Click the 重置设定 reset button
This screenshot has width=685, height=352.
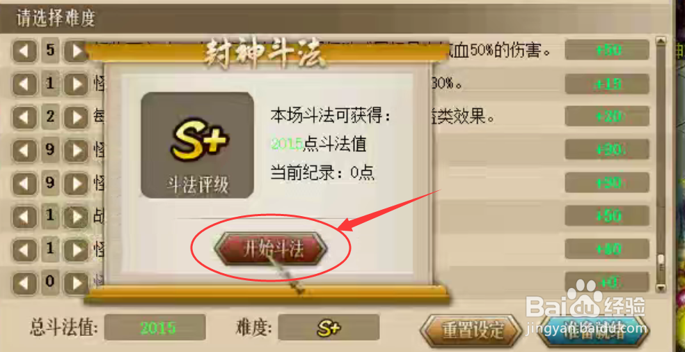[472, 330]
